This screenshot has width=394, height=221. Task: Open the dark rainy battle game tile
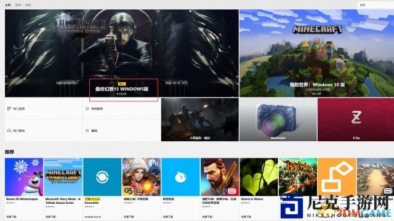[200, 120]
